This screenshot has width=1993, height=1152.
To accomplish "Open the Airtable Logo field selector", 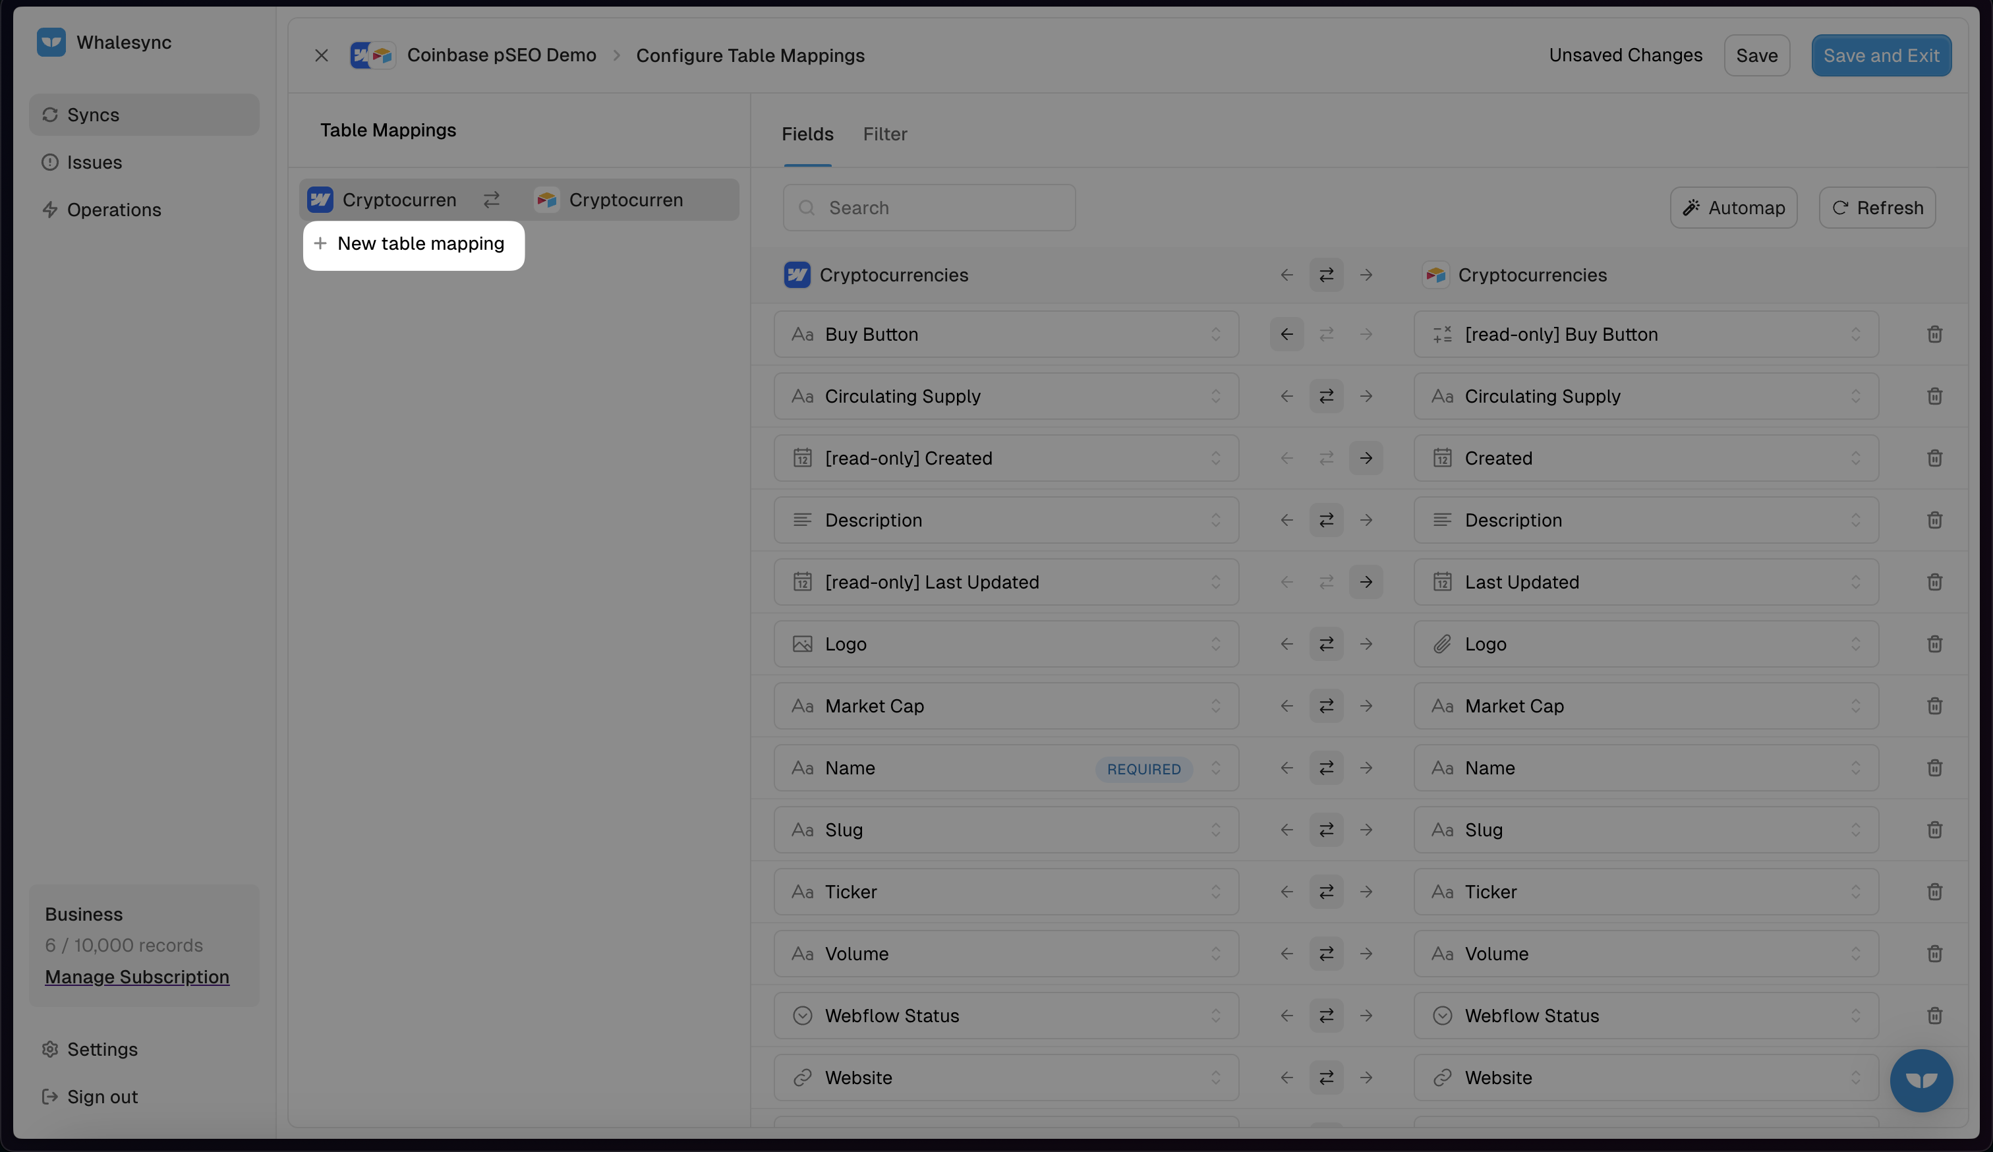I will [1645, 644].
